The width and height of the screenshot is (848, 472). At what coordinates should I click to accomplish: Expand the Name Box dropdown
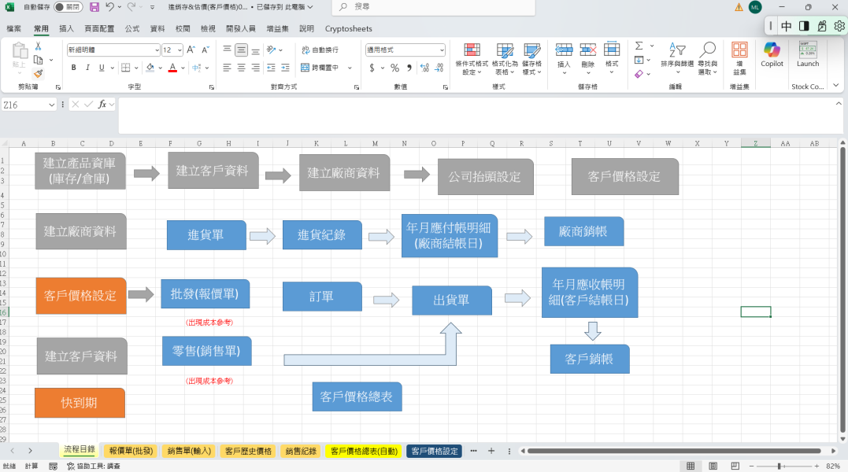coord(51,105)
